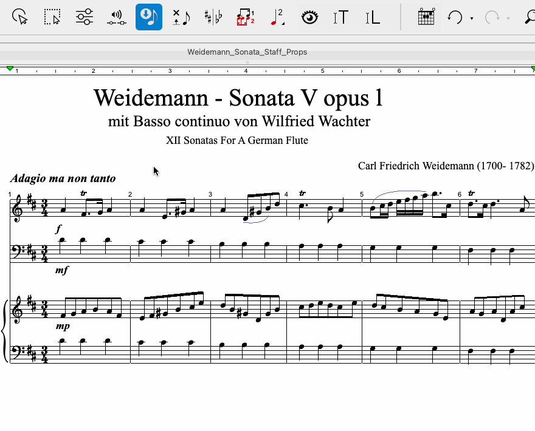Viewport: 535px width, 431px height.
Task: Expand the Undo history dropdown arrow
Action: click(472, 18)
